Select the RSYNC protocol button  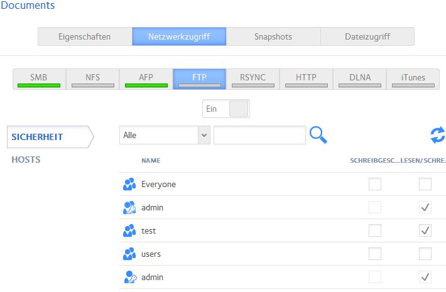tap(253, 79)
